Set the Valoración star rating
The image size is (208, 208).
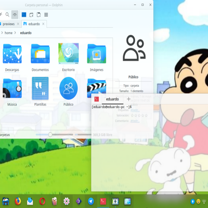pos(139,115)
